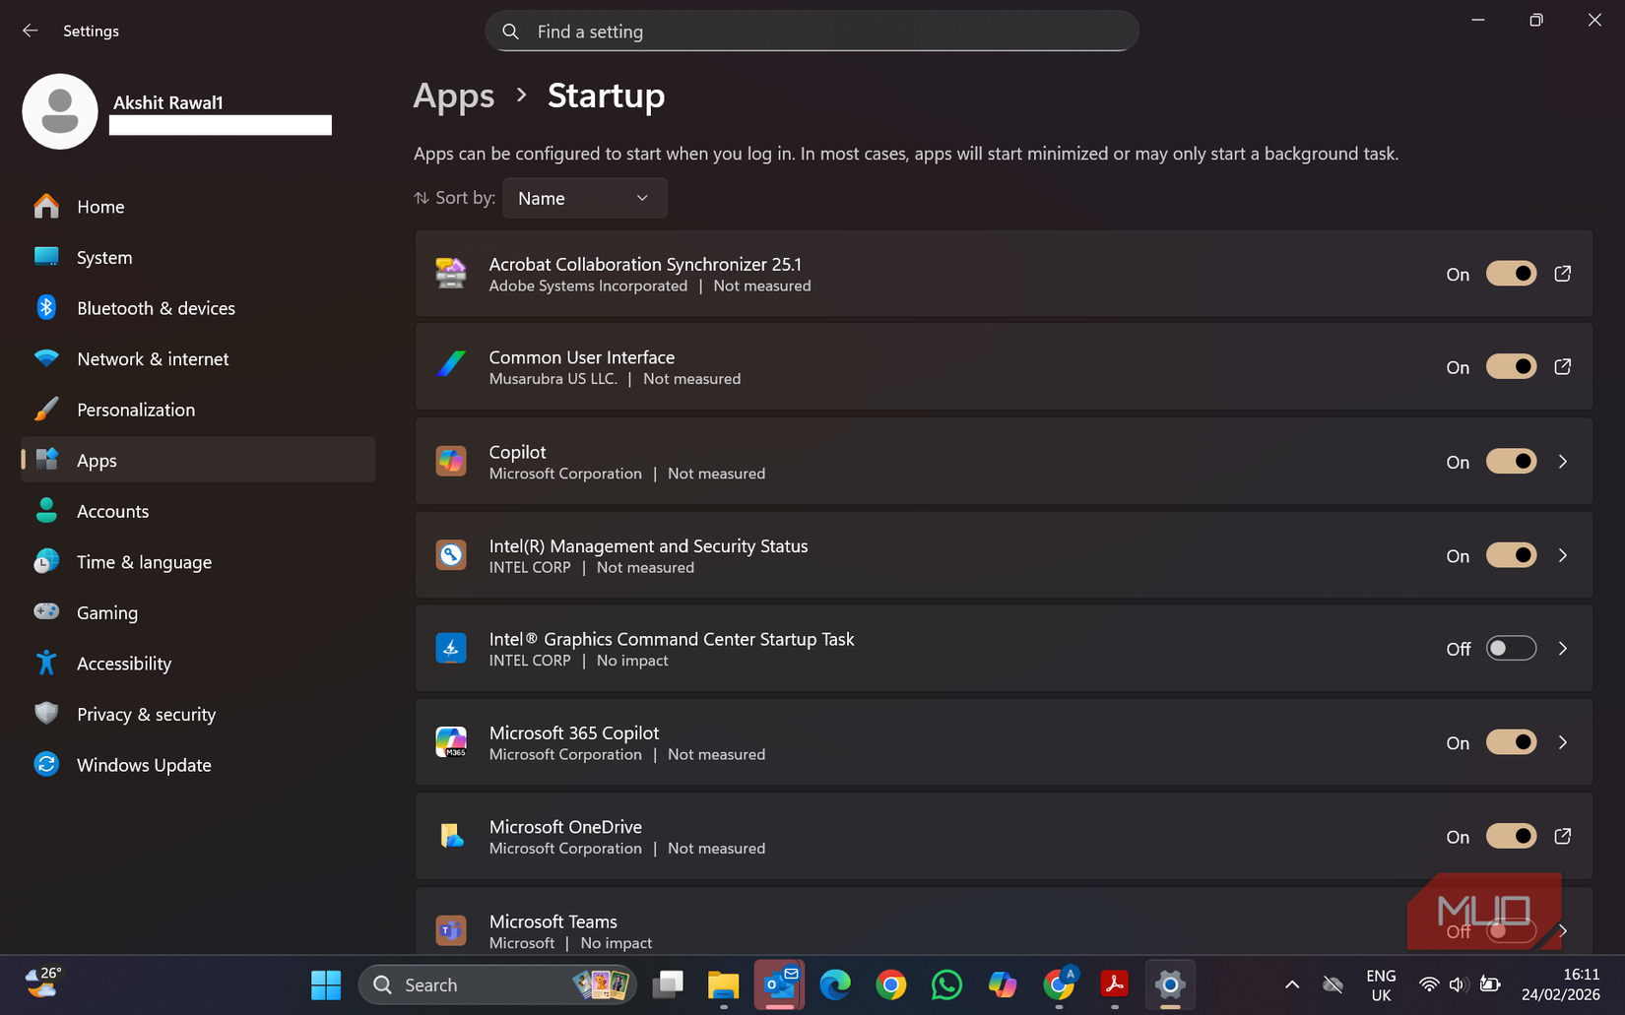
Task: Expand the Microsoft 365 Copilot entry
Action: pyautogui.click(x=1562, y=742)
